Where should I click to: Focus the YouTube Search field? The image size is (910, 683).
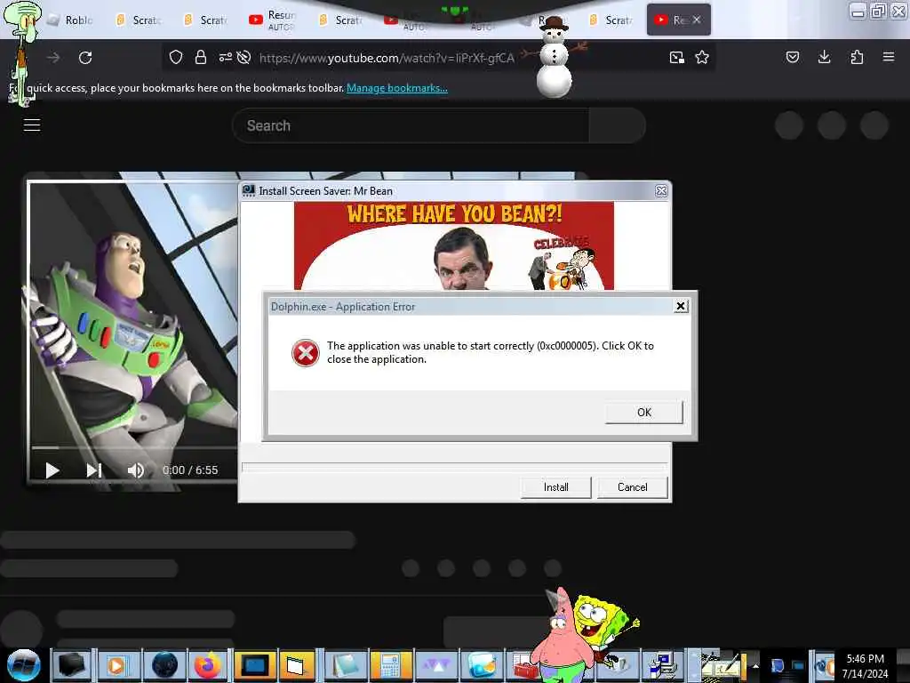tap(411, 125)
